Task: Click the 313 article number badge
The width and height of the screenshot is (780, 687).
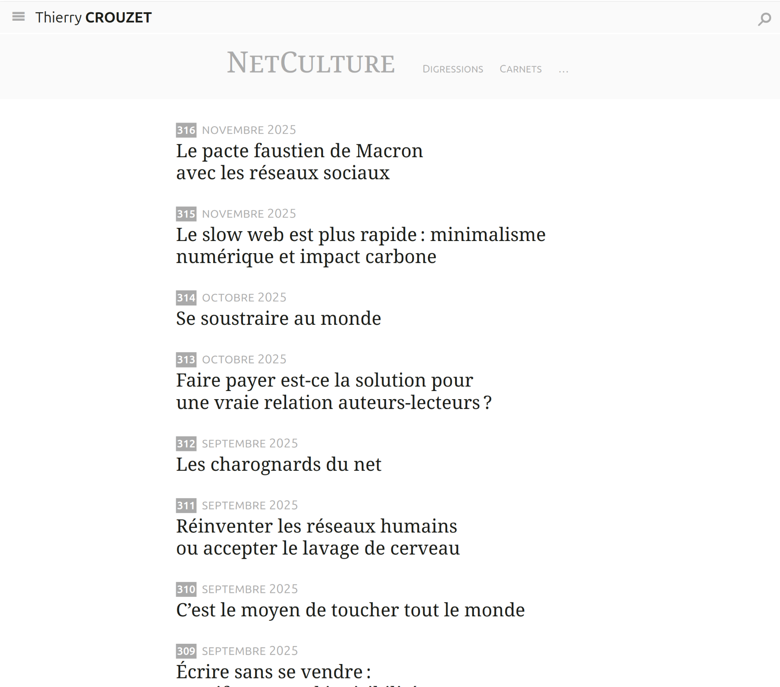Action: [186, 359]
